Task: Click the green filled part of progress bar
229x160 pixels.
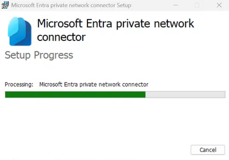Action: click(75, 95)
